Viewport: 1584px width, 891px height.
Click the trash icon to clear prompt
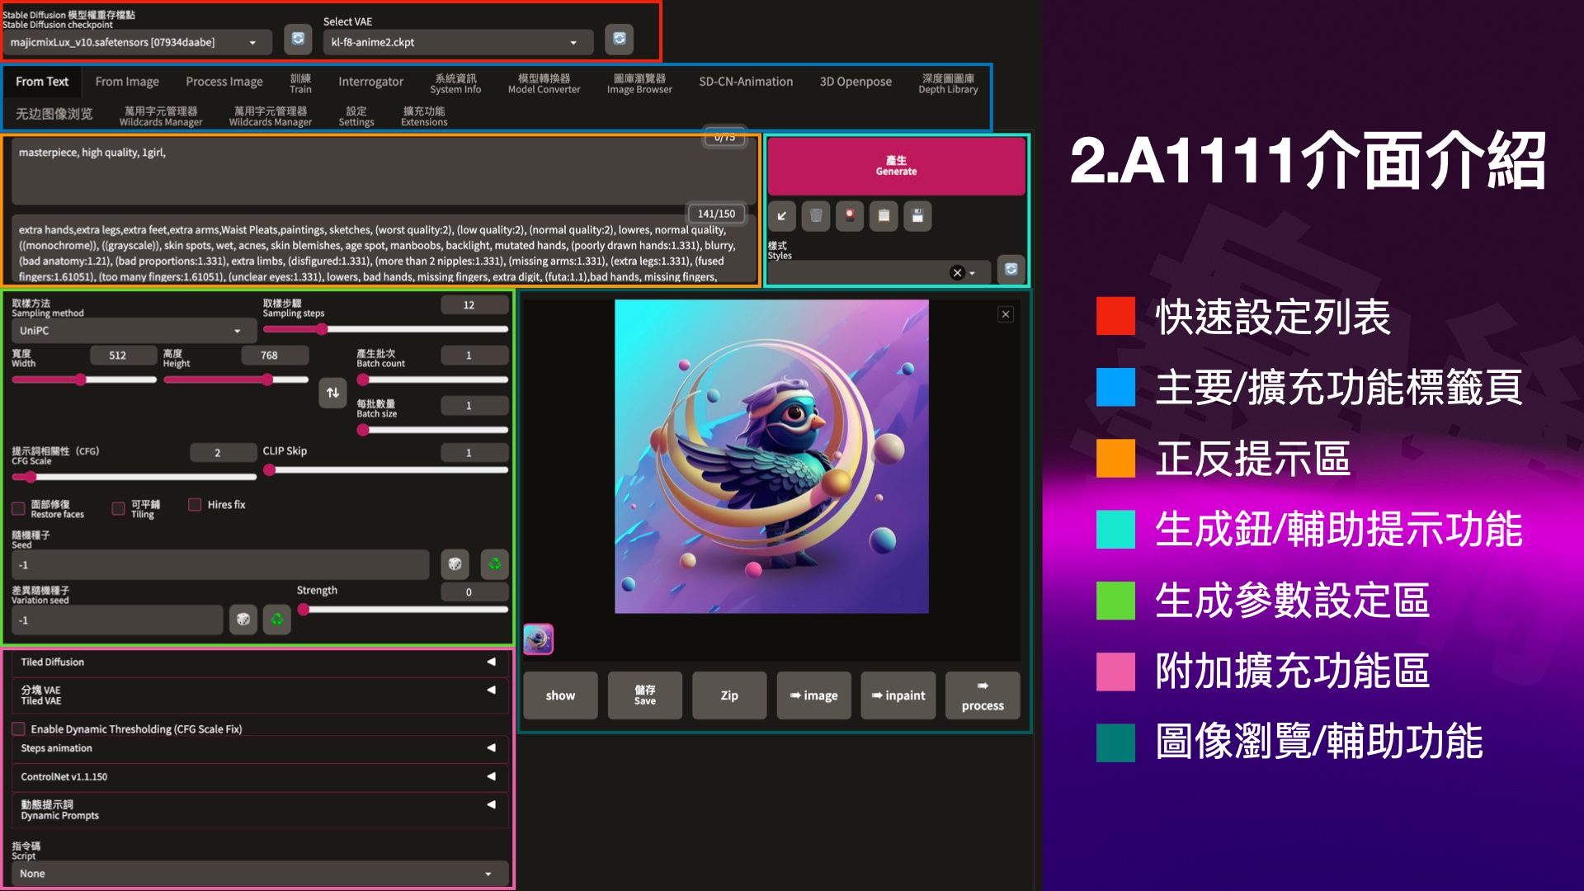(815, 216)
